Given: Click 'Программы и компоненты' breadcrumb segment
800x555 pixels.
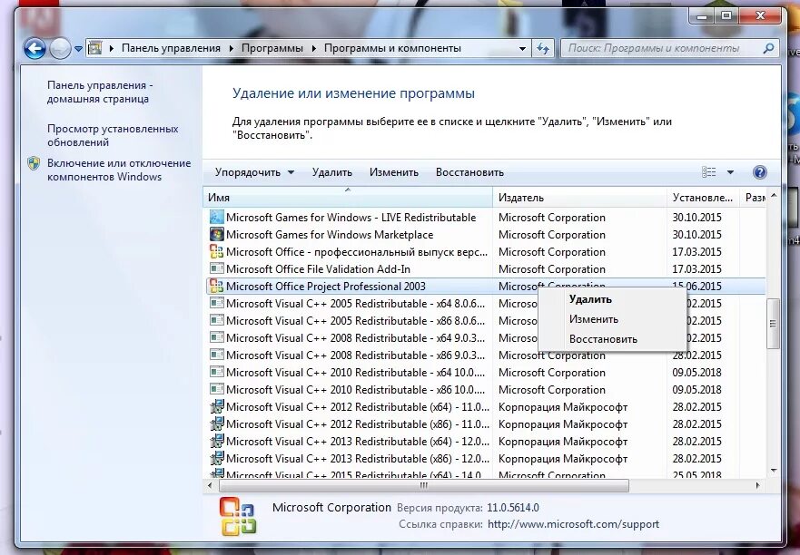Looking at the screenshot, I should coord(392,48).
